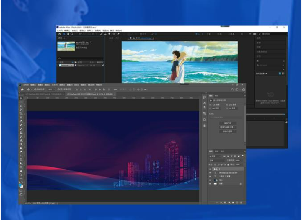Screen dimensions: 302x220
Task: Switch to the 通道 tab in Layers panel
Action: click(217, 151)
